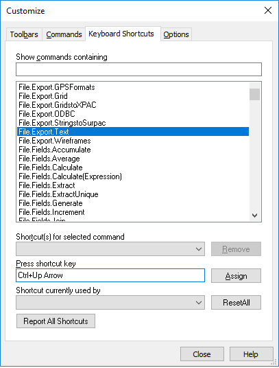Click the scroll-down arrow of command list
Screen dimensions: 279x368
point(254,215)
